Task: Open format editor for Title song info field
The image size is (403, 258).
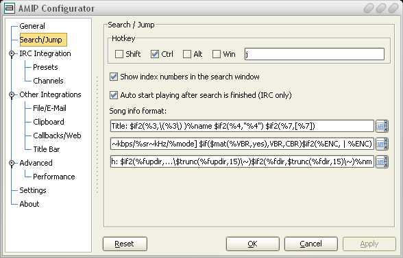Action: pyautogui.click(x=382, y=126)
